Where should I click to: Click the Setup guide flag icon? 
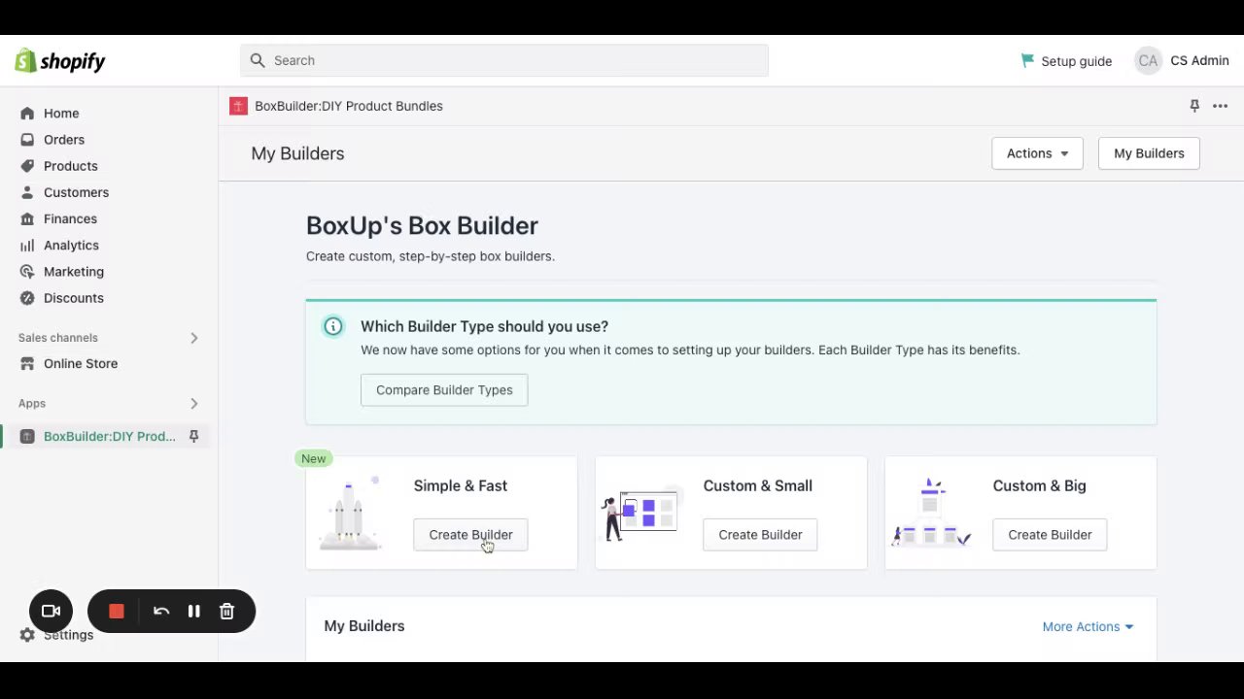coord(1027,60)
